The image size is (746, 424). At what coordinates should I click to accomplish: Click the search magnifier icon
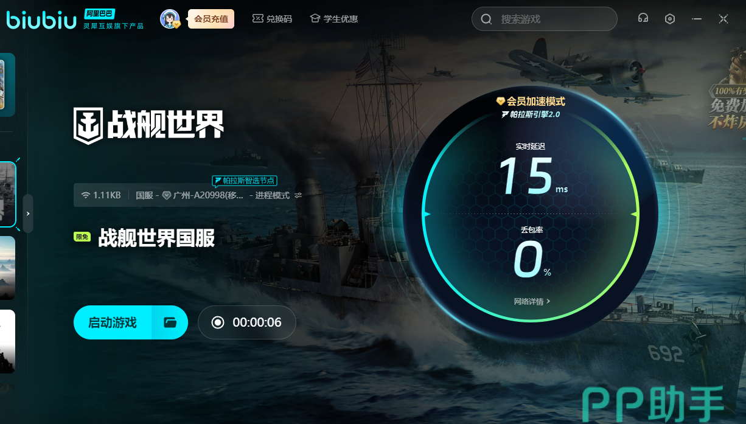tap(486, 19)
